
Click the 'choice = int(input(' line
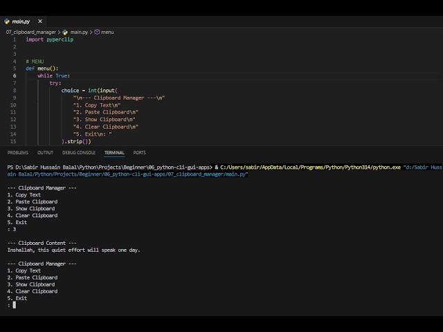tap(89, 91)
